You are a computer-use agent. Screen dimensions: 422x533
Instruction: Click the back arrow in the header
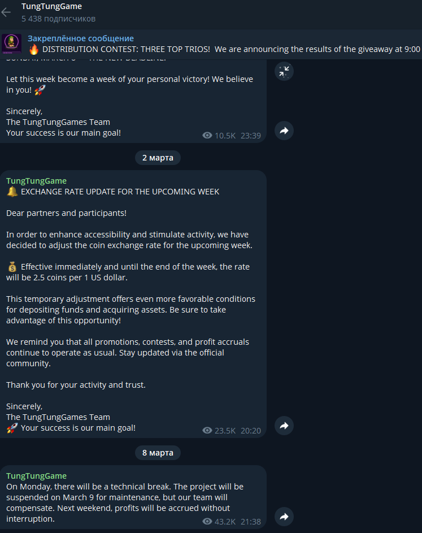(x=6, y=12)
